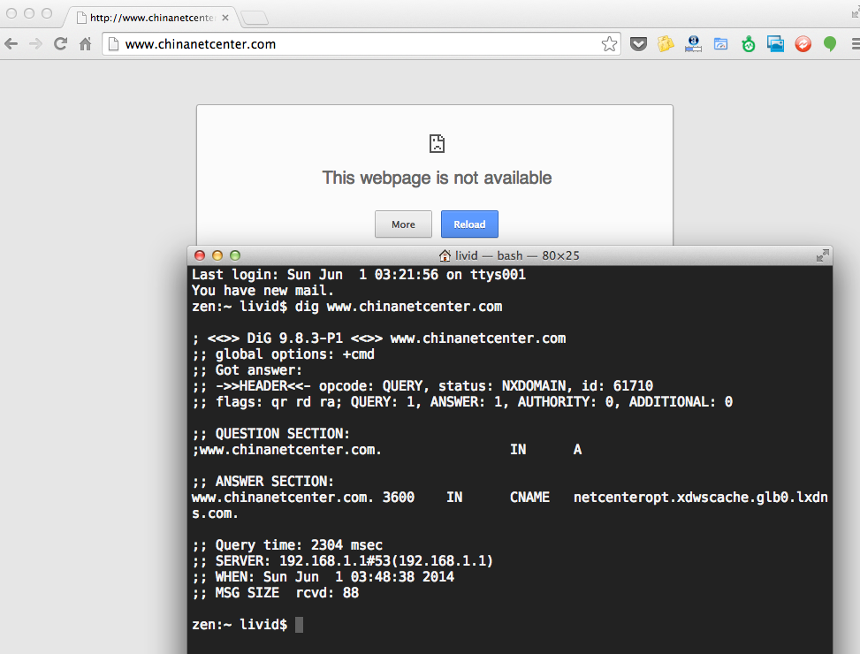The image size is (860, 654).
Task: Click the yellow puzzle-pieces extension icon
Action: [666, 44]
